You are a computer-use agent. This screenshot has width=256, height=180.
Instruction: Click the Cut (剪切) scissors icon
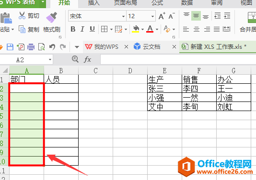(22, 16)
